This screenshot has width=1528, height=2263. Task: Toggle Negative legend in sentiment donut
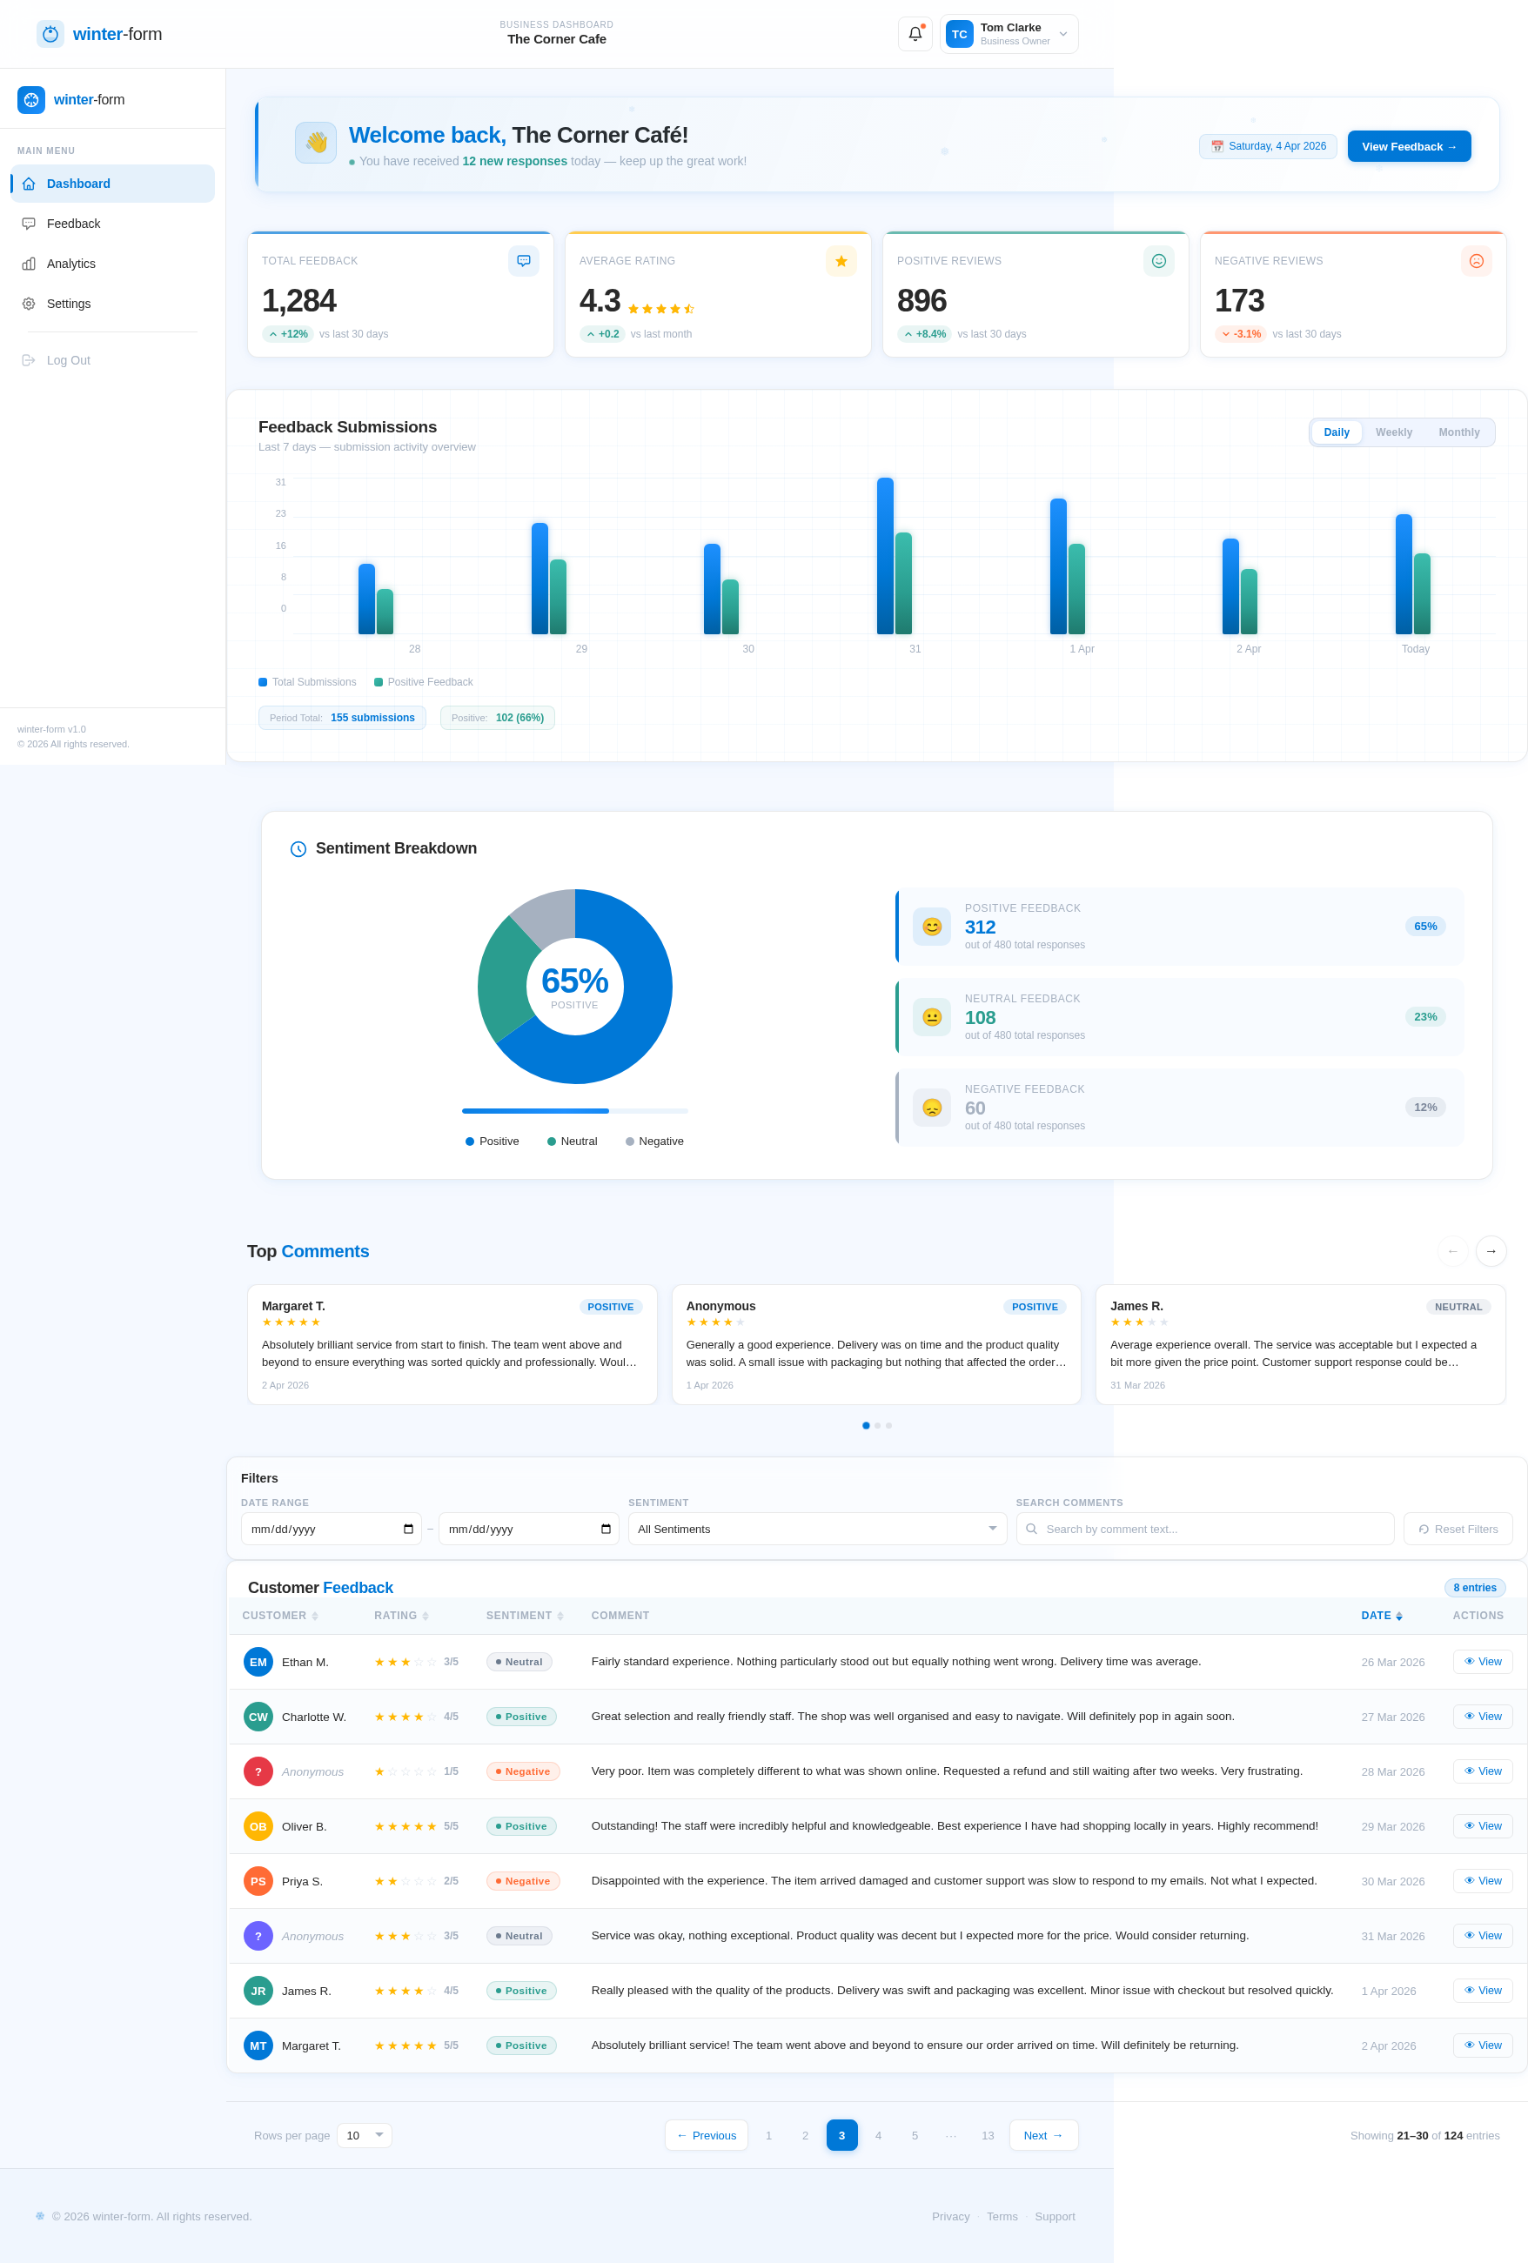654,1141
